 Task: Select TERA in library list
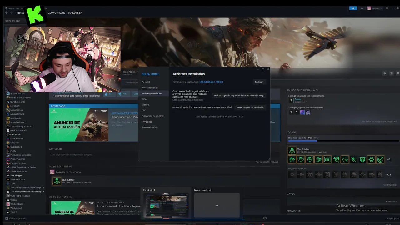(13, 183)
